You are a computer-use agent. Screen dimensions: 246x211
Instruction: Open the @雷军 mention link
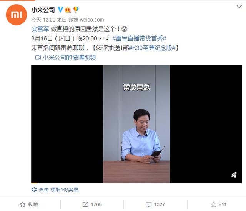coord(40,29)
